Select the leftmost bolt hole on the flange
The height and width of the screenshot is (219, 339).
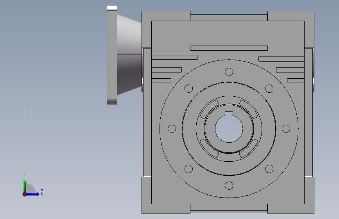coord(172,129)
